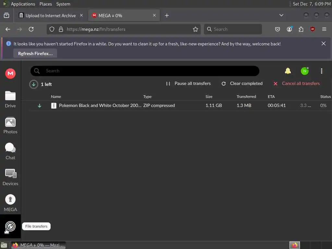The image size is (332, 249).
Task: Open the System menu
Action: (x=63, y=4)
